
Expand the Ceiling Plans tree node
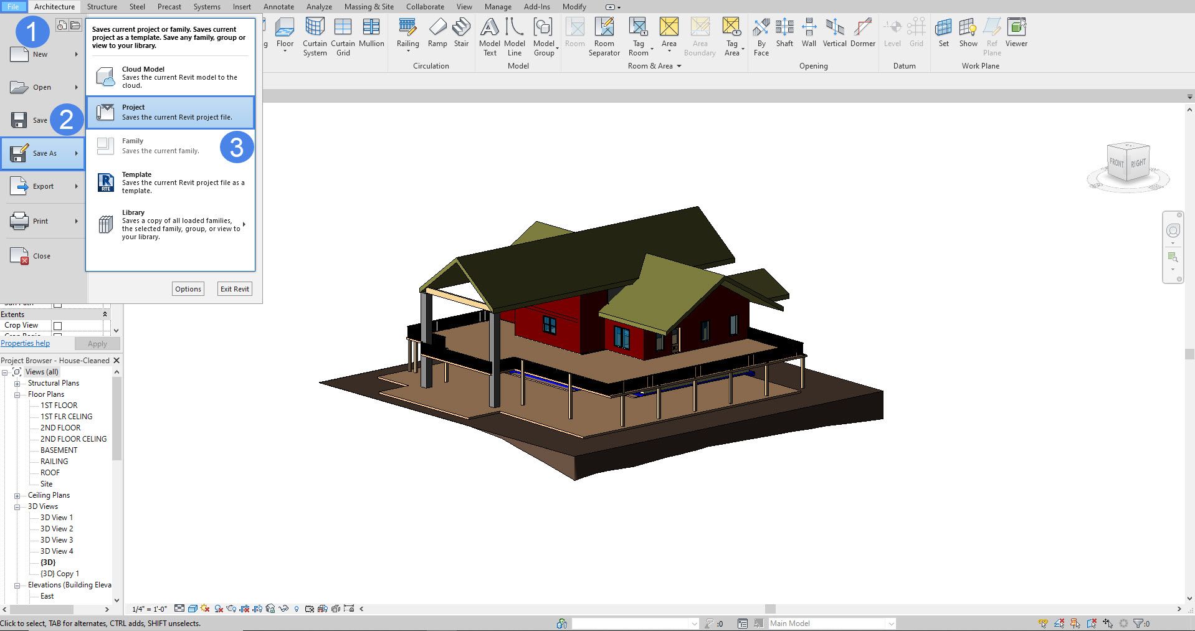[x=17, y=496]
